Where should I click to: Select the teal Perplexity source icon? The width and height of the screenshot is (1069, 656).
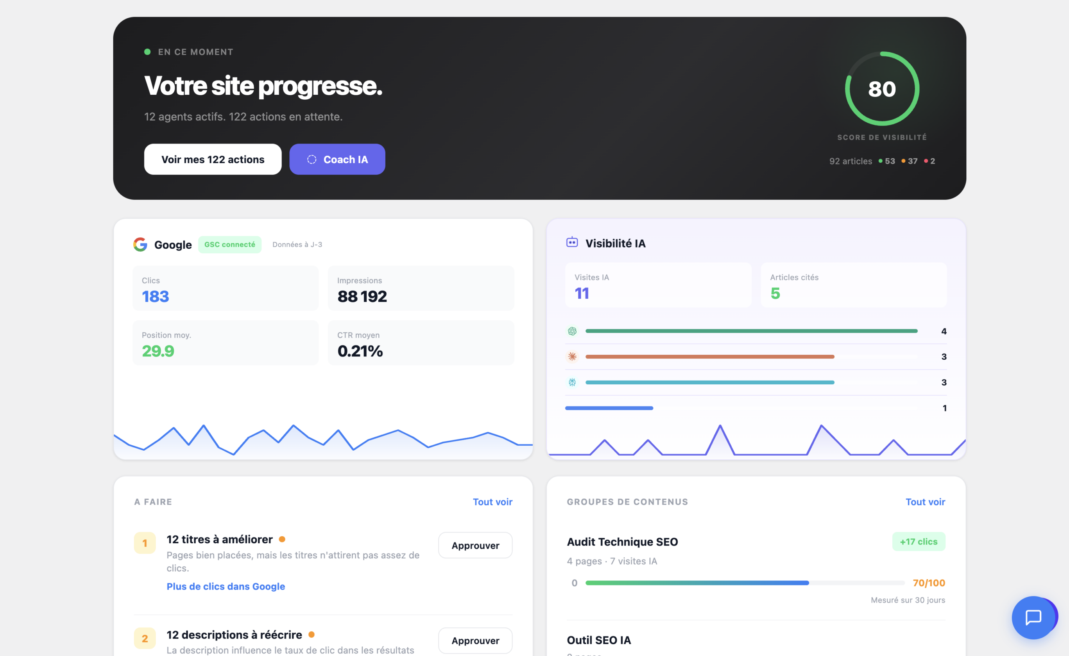pos(572,382)
